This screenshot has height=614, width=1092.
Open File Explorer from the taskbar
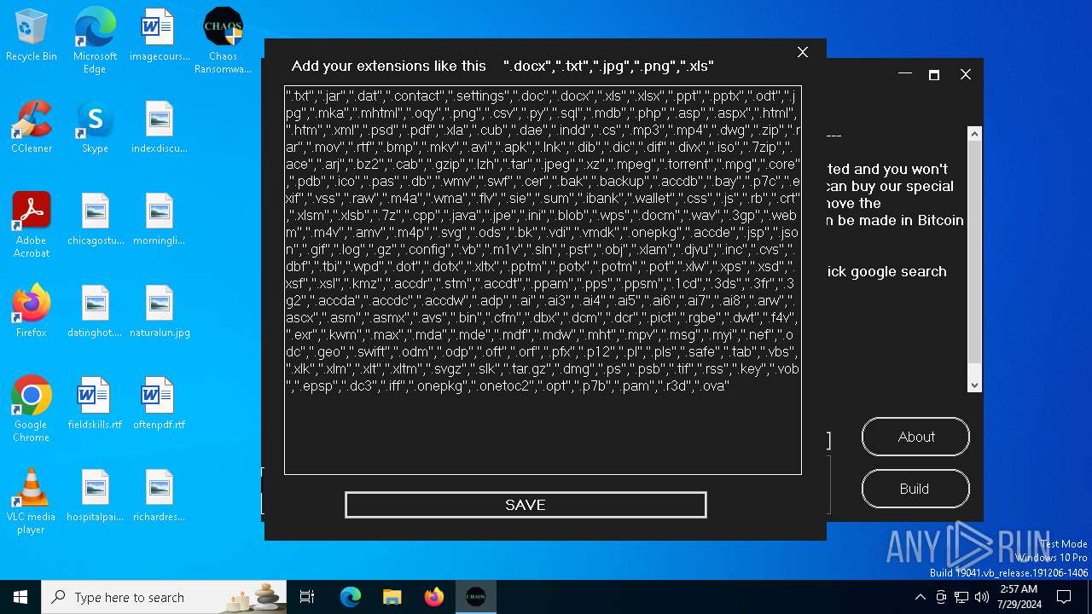coord(392,597)
